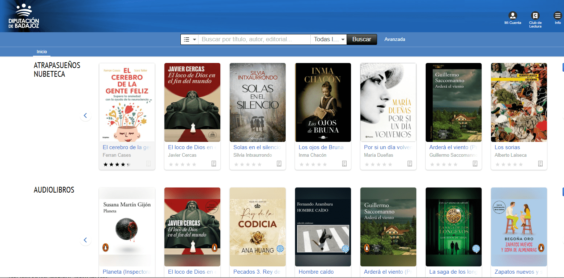
Task: Click ebook format icon for Arderá el viento ebook
Action: [x=475, y=164]
